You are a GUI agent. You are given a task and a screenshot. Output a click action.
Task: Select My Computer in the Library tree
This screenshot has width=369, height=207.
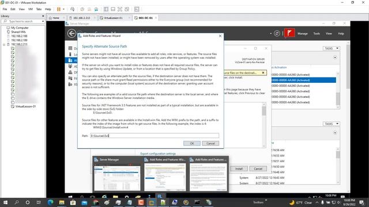point(20,28)
